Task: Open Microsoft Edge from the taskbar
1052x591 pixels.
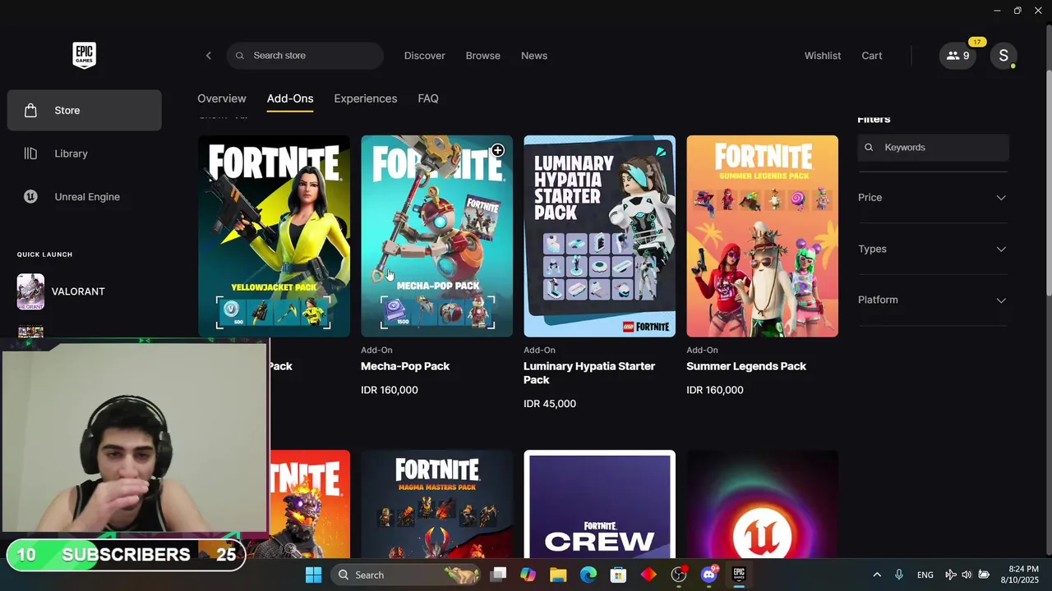Action: (588, 575)
